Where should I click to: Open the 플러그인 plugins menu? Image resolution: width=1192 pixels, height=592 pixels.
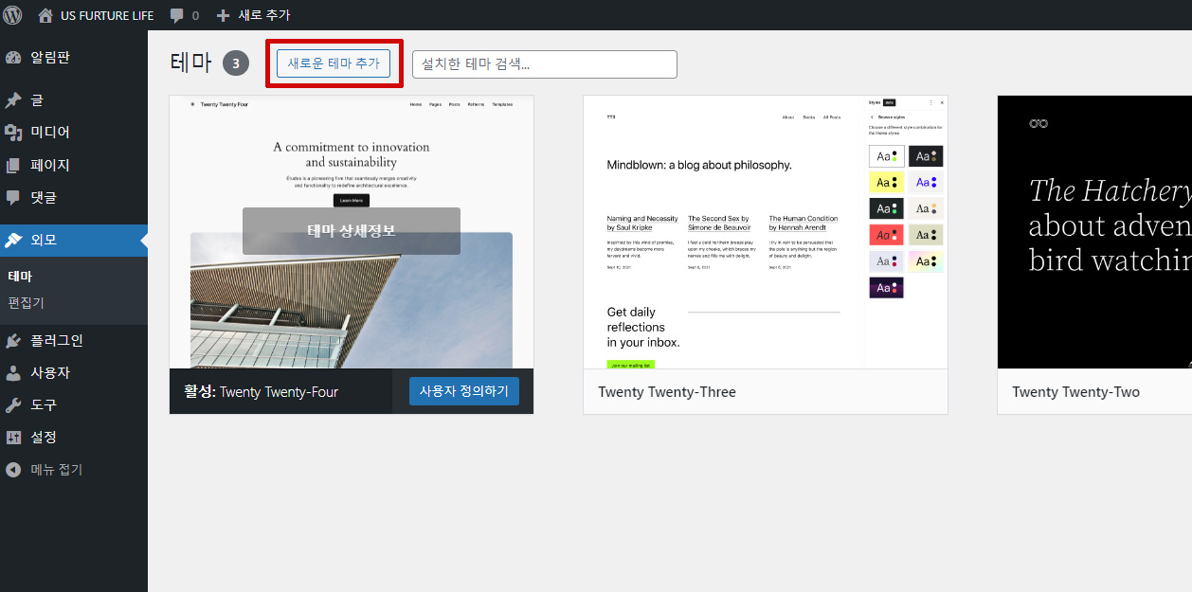click(x=56, y=341)
